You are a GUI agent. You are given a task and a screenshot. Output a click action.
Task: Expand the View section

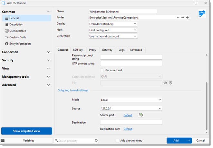48,69
